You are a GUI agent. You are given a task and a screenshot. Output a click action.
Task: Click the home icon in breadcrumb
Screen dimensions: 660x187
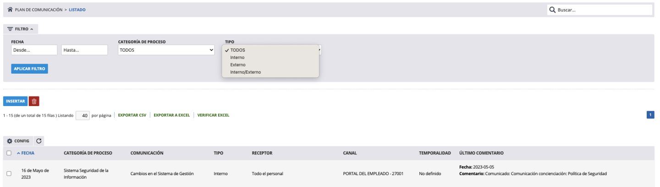(x=10, y=10)
